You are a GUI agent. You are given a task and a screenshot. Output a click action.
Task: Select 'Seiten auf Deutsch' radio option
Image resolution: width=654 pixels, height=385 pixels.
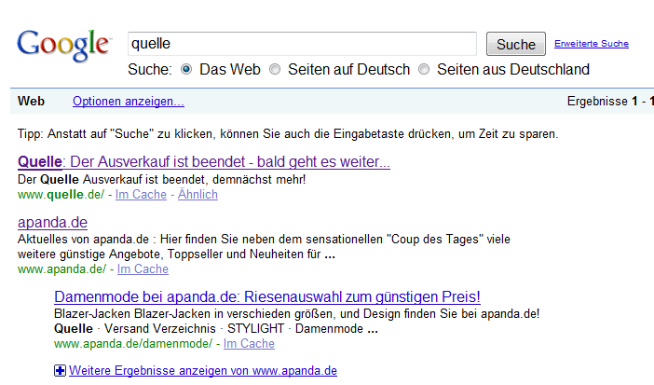tap(275, 69)
